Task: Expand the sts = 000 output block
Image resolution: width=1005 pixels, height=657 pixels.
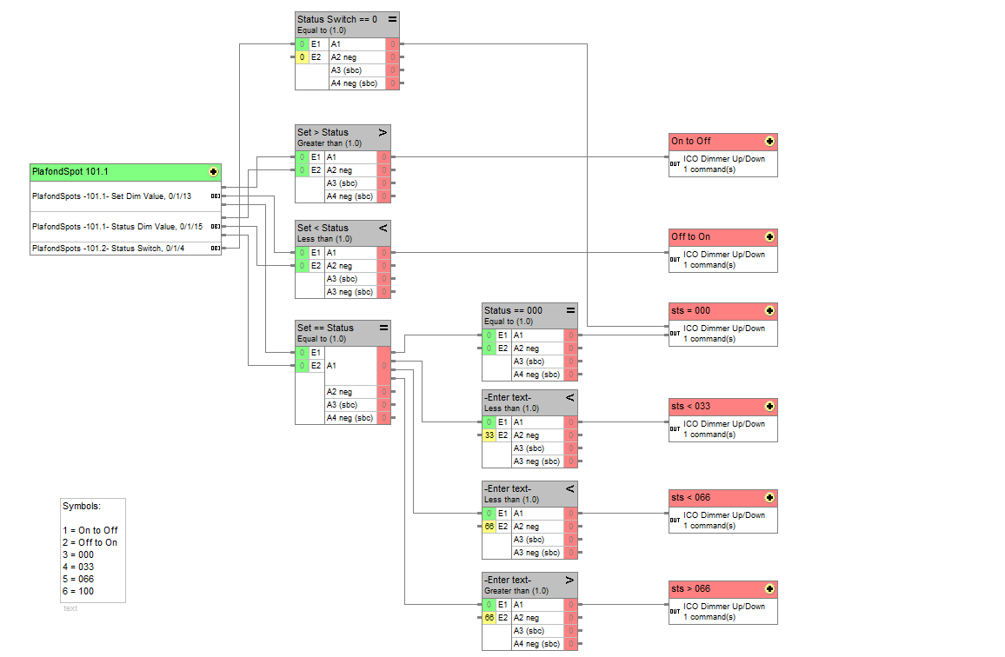Action: tap(769, 311)
